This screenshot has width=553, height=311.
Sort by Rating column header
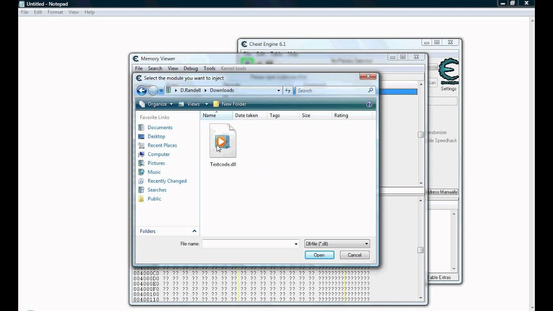click(351, 115)
